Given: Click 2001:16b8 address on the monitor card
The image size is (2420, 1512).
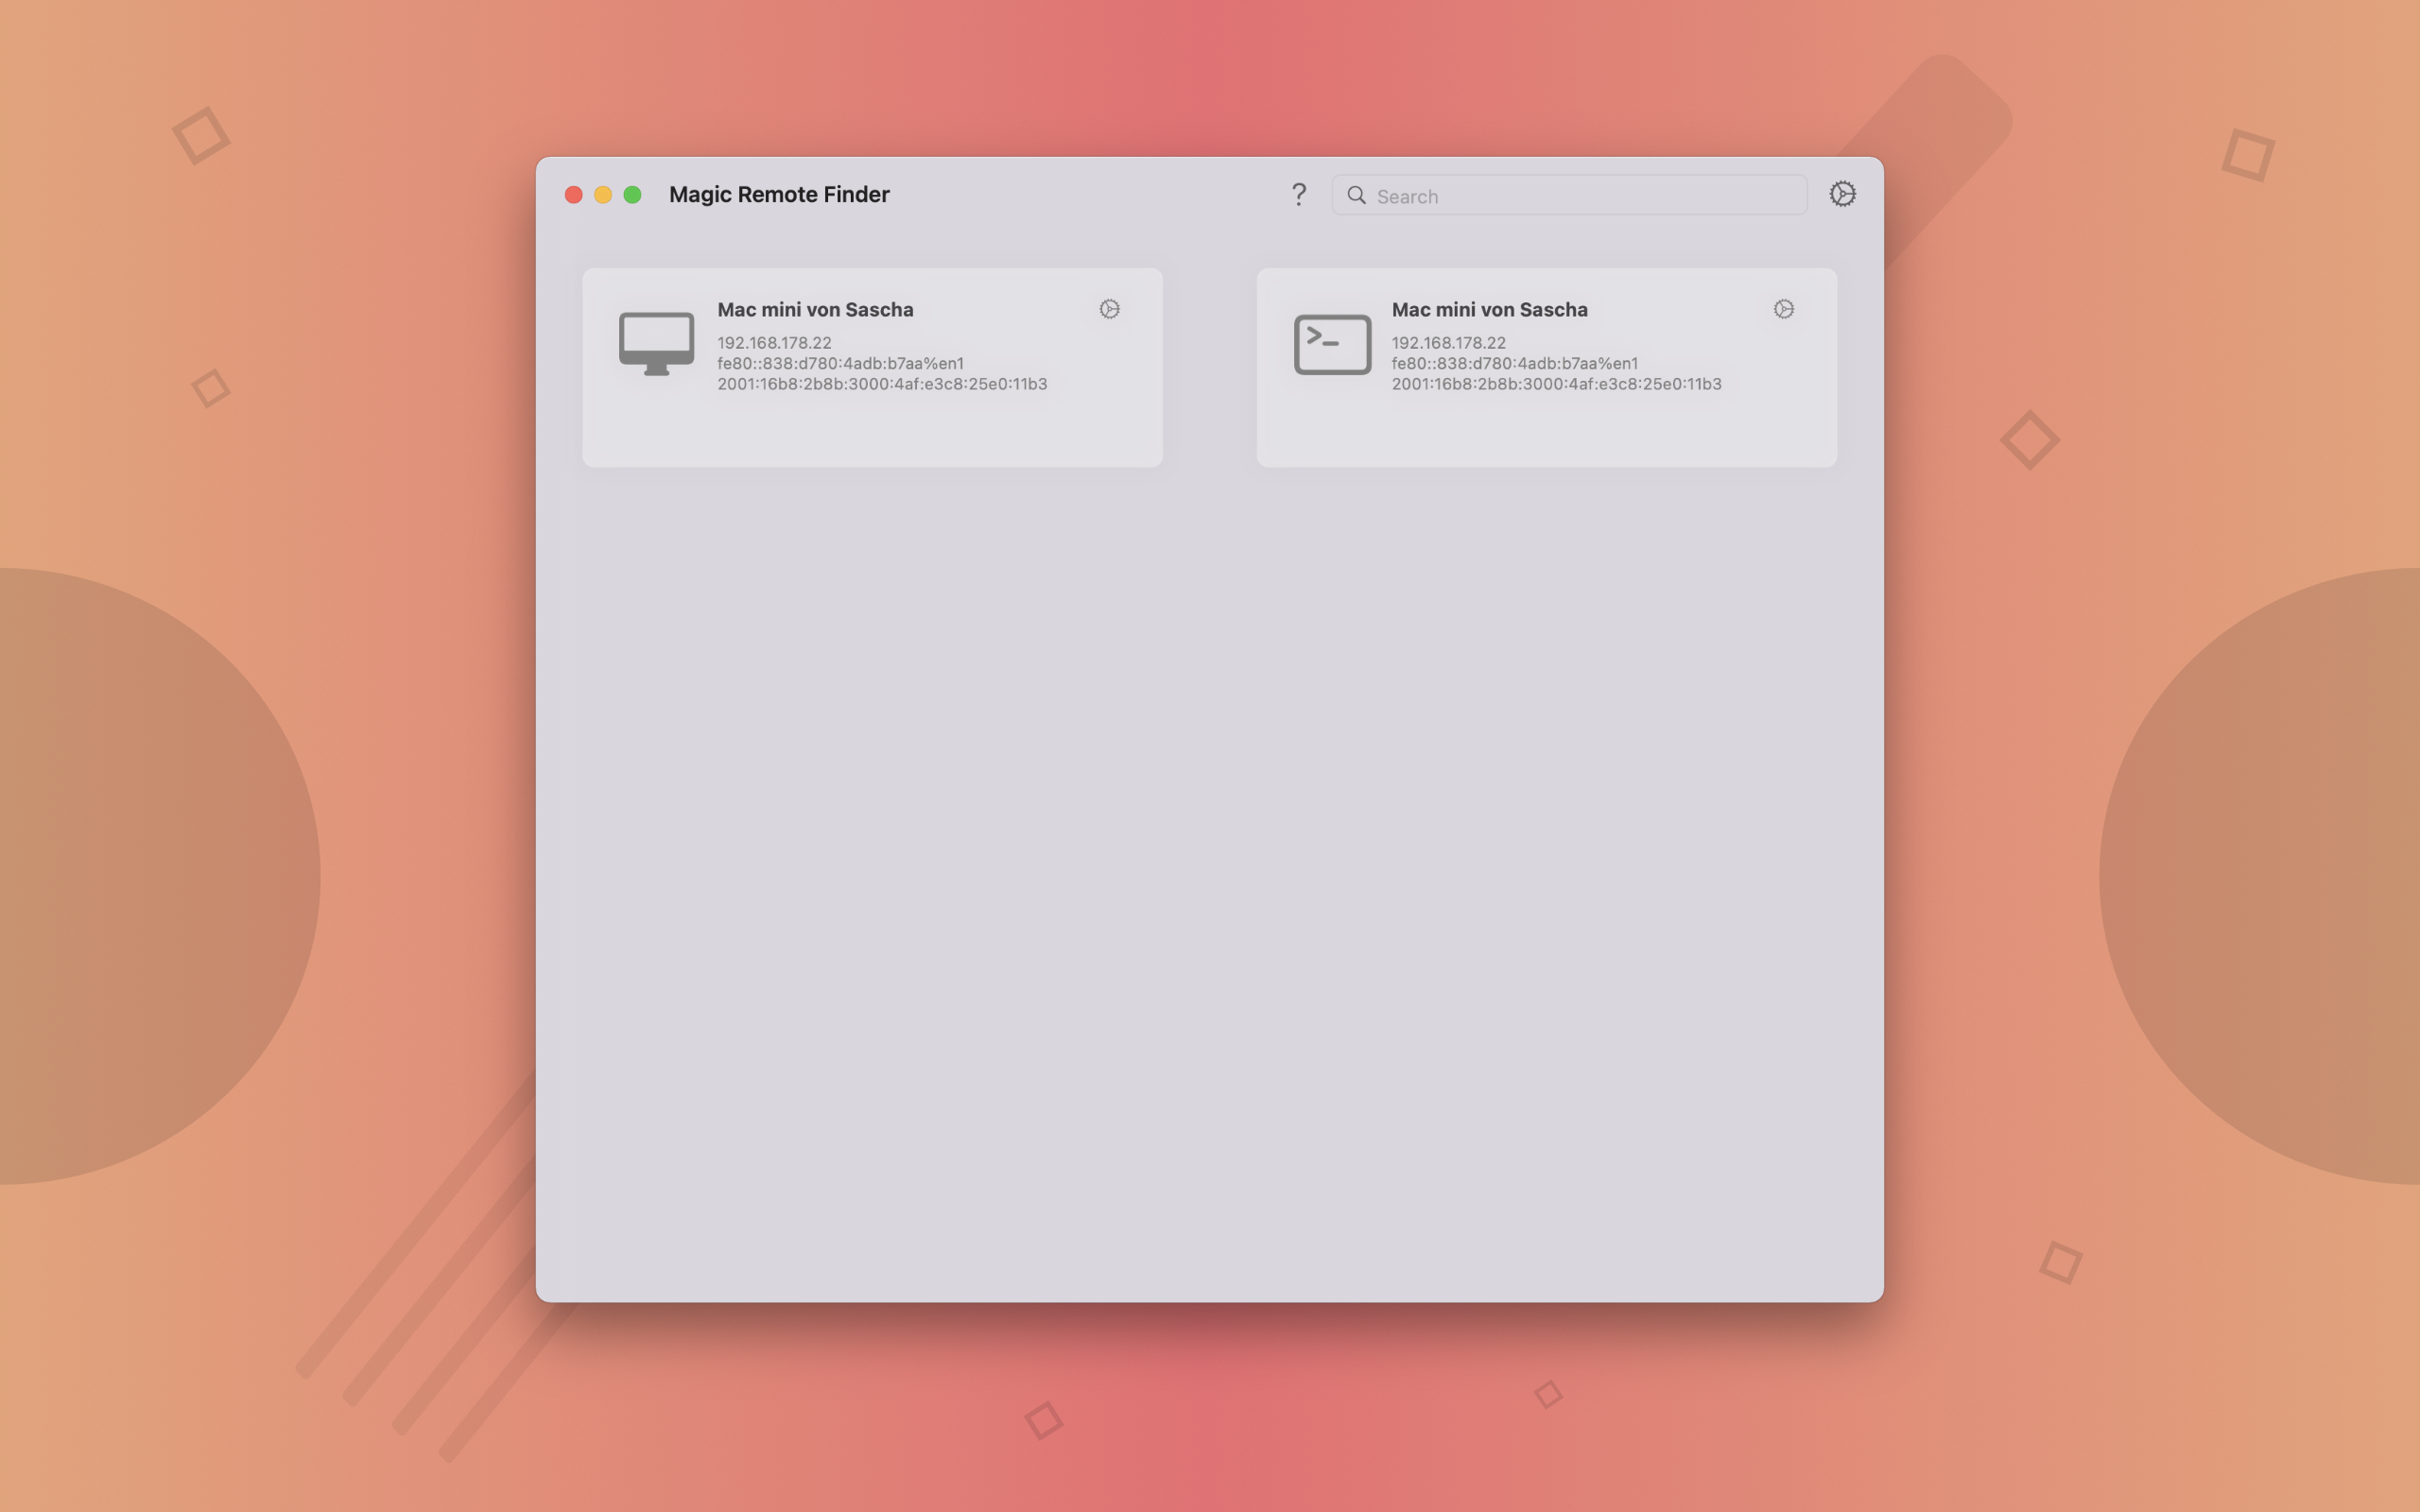Looking at the screenshot, I should point(882,384).
